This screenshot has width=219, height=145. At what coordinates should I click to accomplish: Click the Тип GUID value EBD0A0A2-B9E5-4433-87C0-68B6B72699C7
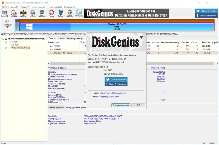103,116
